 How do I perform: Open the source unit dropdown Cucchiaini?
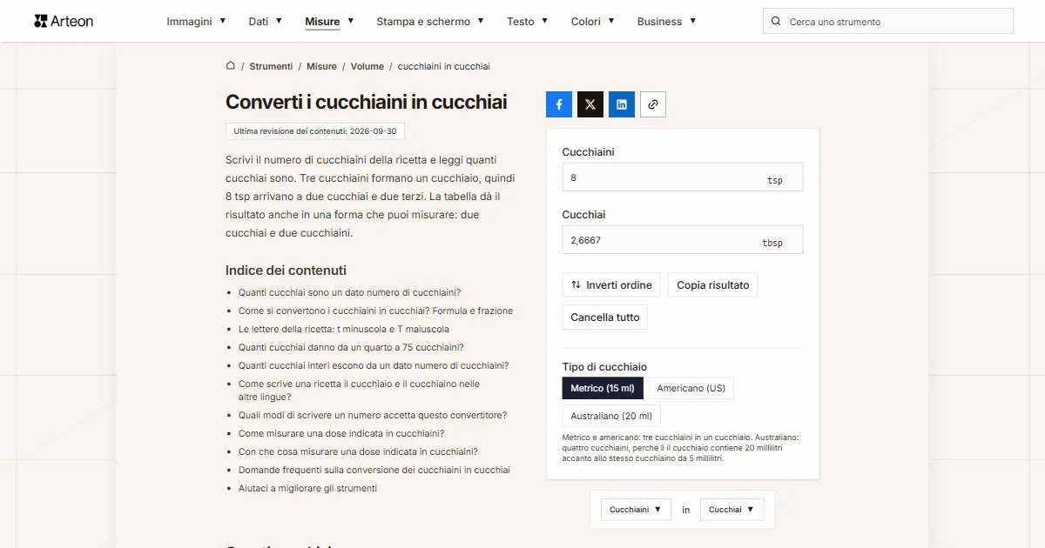636,510
